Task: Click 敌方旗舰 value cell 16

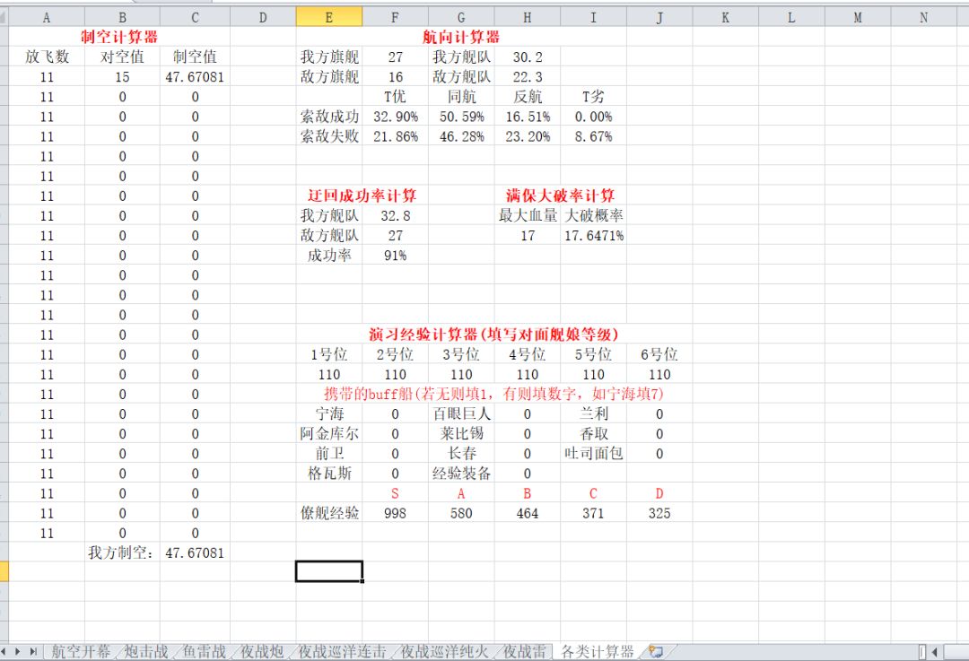Action: tap(395, 76)
